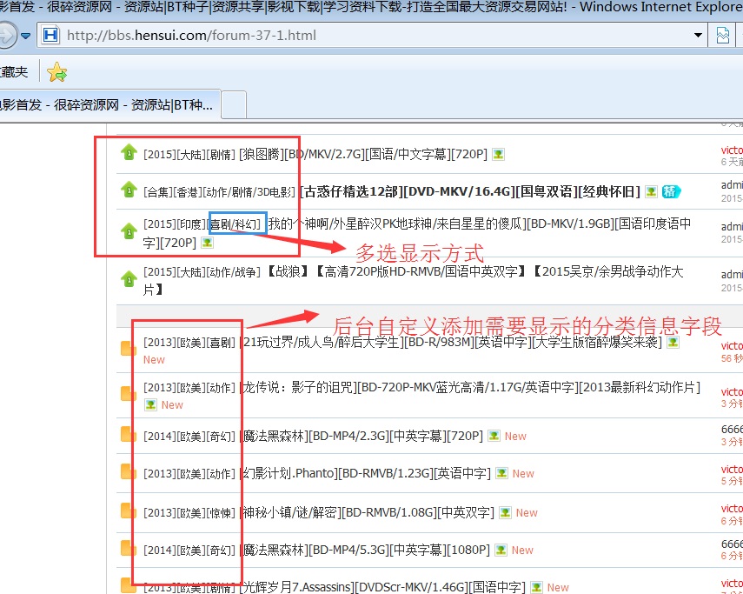This screenshot has width=743, height=594.
Task: Click folder icon of 魔法黑森林 2.3G thread
Action: (128, 434)
